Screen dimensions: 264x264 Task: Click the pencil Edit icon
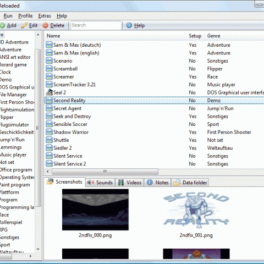pyautogui.click(x=24, y=25)
